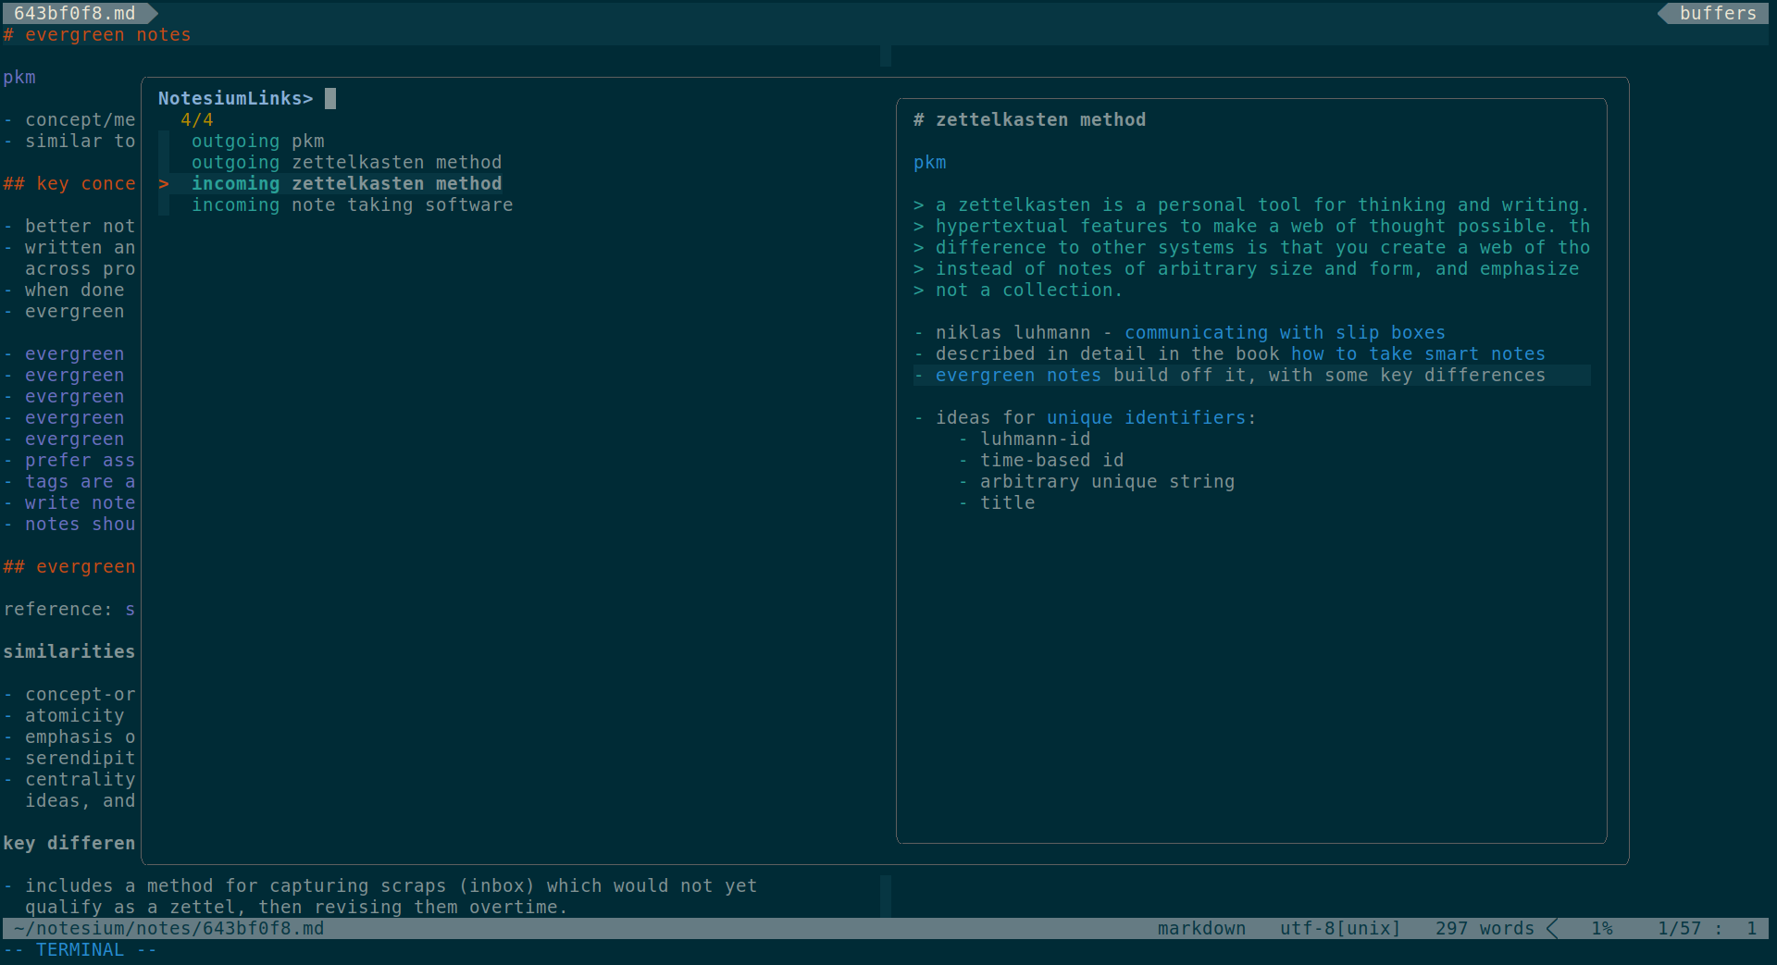Open pkm link in the editor
This screenshot has width=1777, height=965.
19,77
